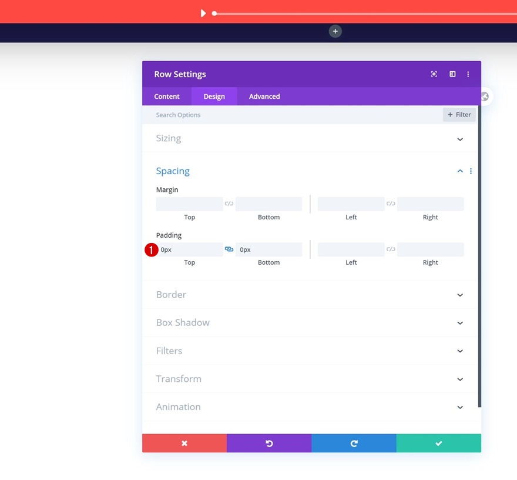The width and height of the screenshot is (517, 480).
Task: Click the play button in the red bar
Action: 203,13
